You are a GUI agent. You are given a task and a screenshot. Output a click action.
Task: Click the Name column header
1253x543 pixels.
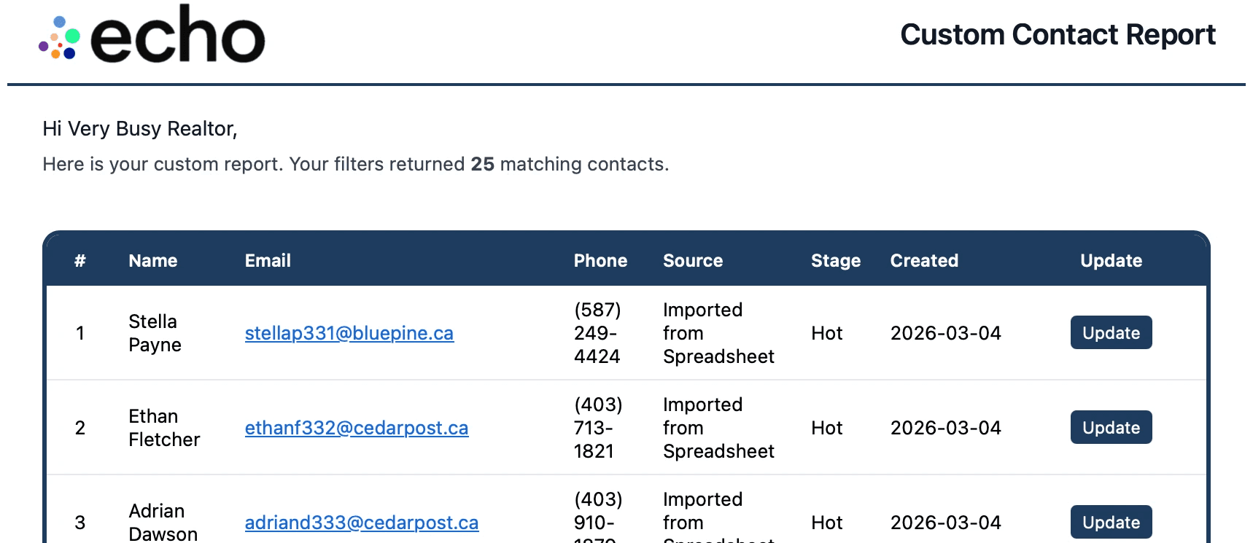coord(153,260)
